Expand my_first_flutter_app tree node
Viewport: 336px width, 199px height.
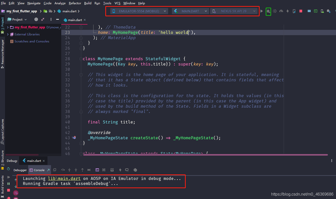[x=8, y=27]
